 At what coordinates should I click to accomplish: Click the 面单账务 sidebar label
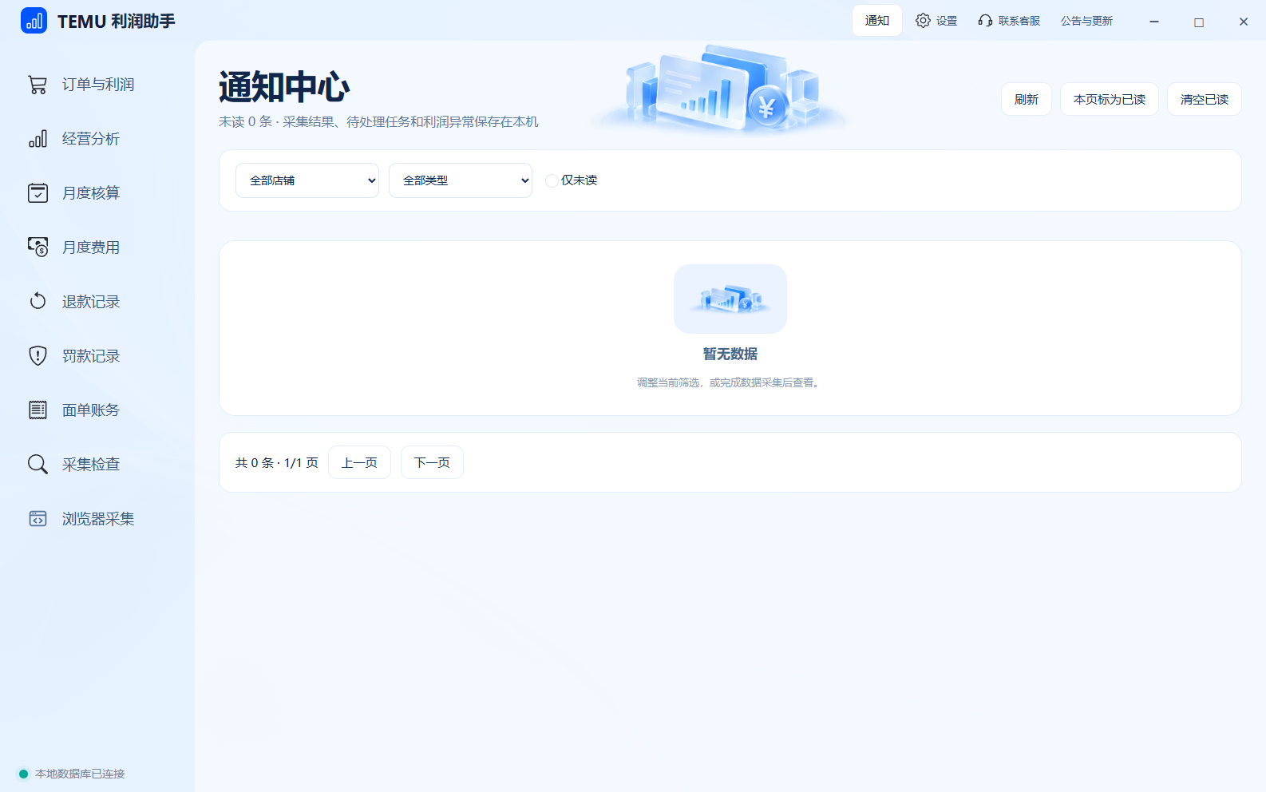91,410
